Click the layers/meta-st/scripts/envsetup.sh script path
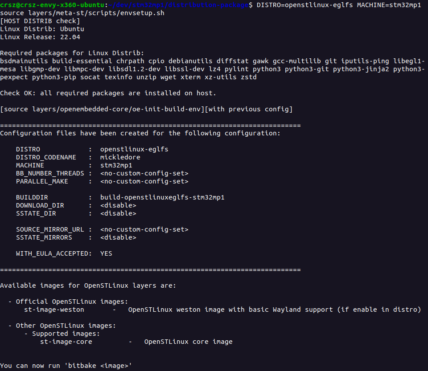Viewport: 428px width, 371px height. [96, 13]
